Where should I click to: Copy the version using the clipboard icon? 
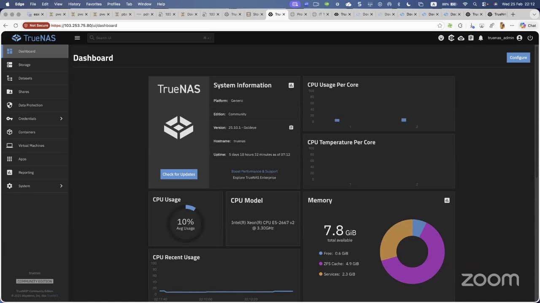pos(291,128)
